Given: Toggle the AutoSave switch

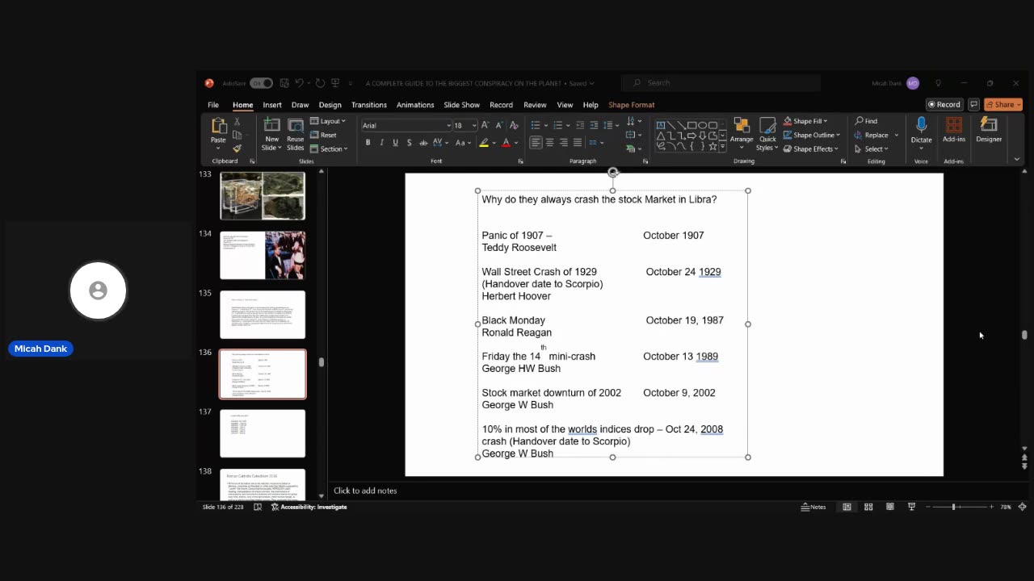Looking at the screenshot, I should tap(260, 83).
